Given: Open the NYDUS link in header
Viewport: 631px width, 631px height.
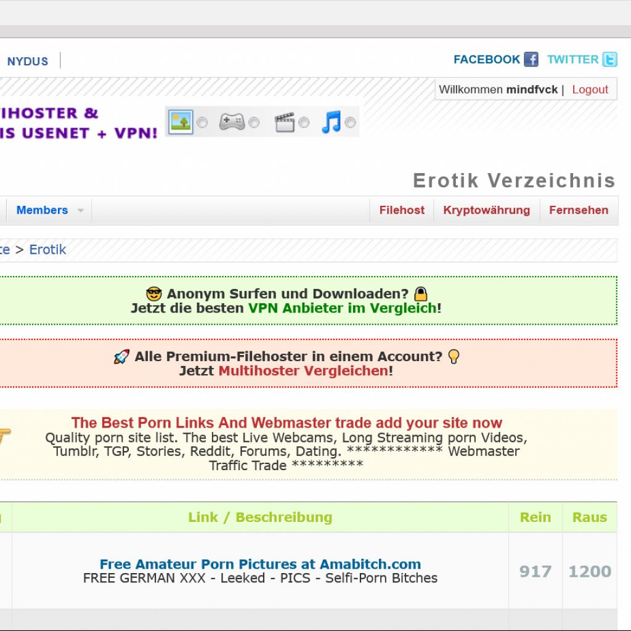Looking at the screenshot, I should point(27,61).
